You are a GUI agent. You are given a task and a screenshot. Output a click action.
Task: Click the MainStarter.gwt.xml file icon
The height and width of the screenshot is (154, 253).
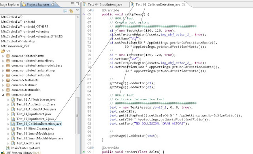8,148
